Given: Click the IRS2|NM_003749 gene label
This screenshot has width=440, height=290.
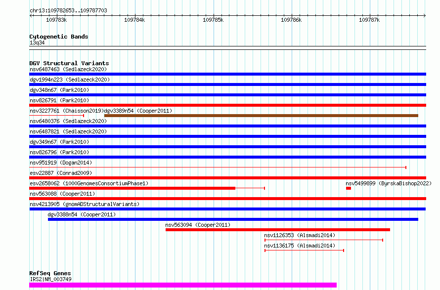Looking at the screenshot, I should point(50,279).
